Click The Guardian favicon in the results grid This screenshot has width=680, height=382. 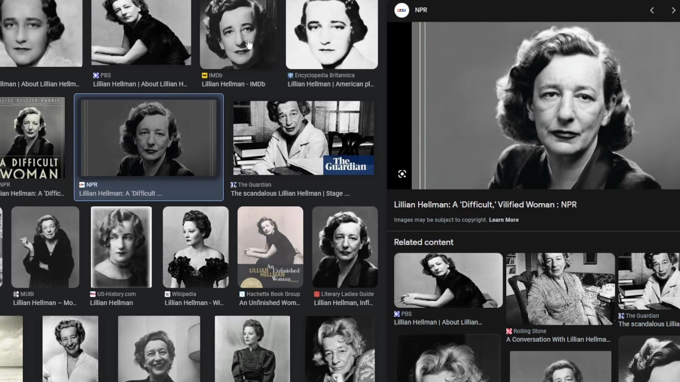pos(233,185)
